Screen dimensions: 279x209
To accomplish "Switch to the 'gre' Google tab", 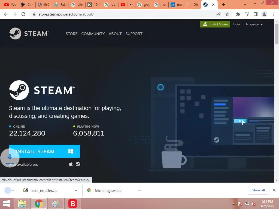I will coord(143,5).
